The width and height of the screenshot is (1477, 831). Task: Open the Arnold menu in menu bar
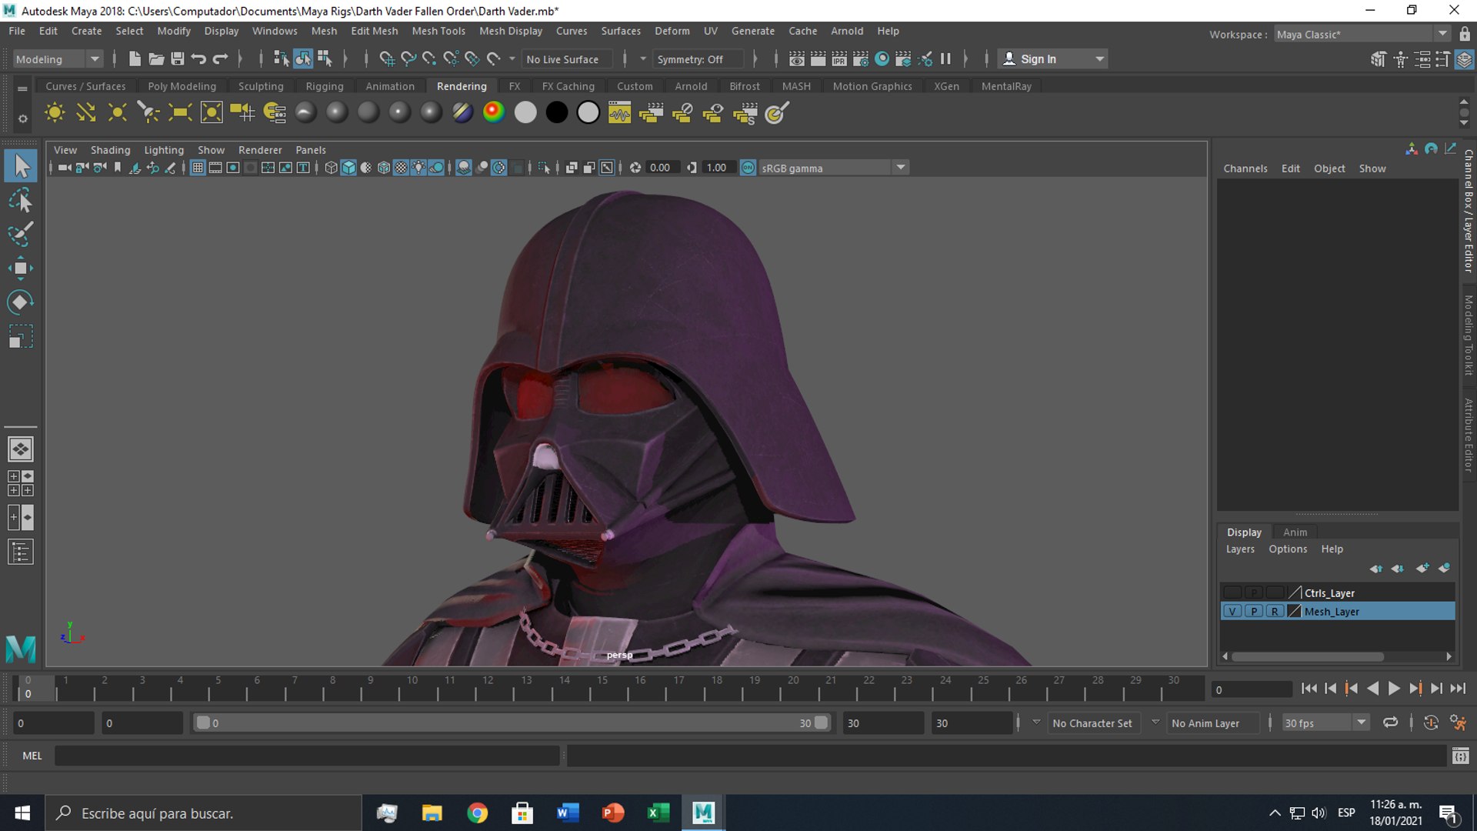[847, 31]
